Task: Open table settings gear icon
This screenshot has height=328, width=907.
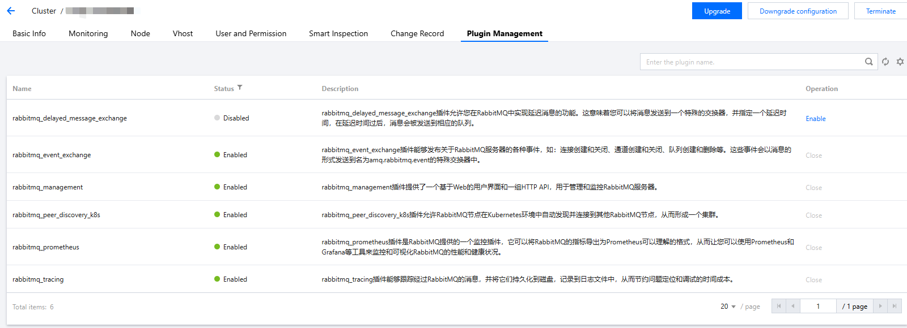Action: 900,62
